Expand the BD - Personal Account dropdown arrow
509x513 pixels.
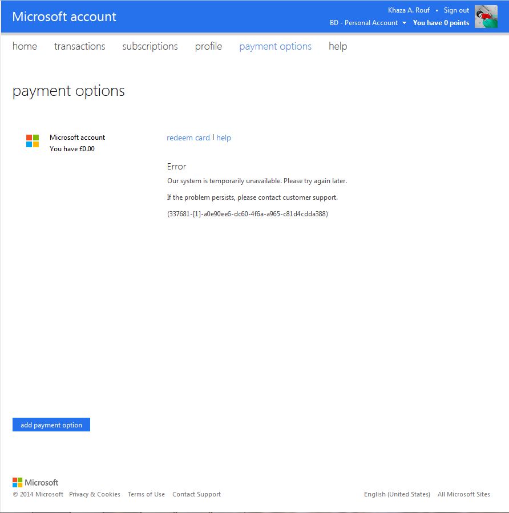[x=405, y=23]
